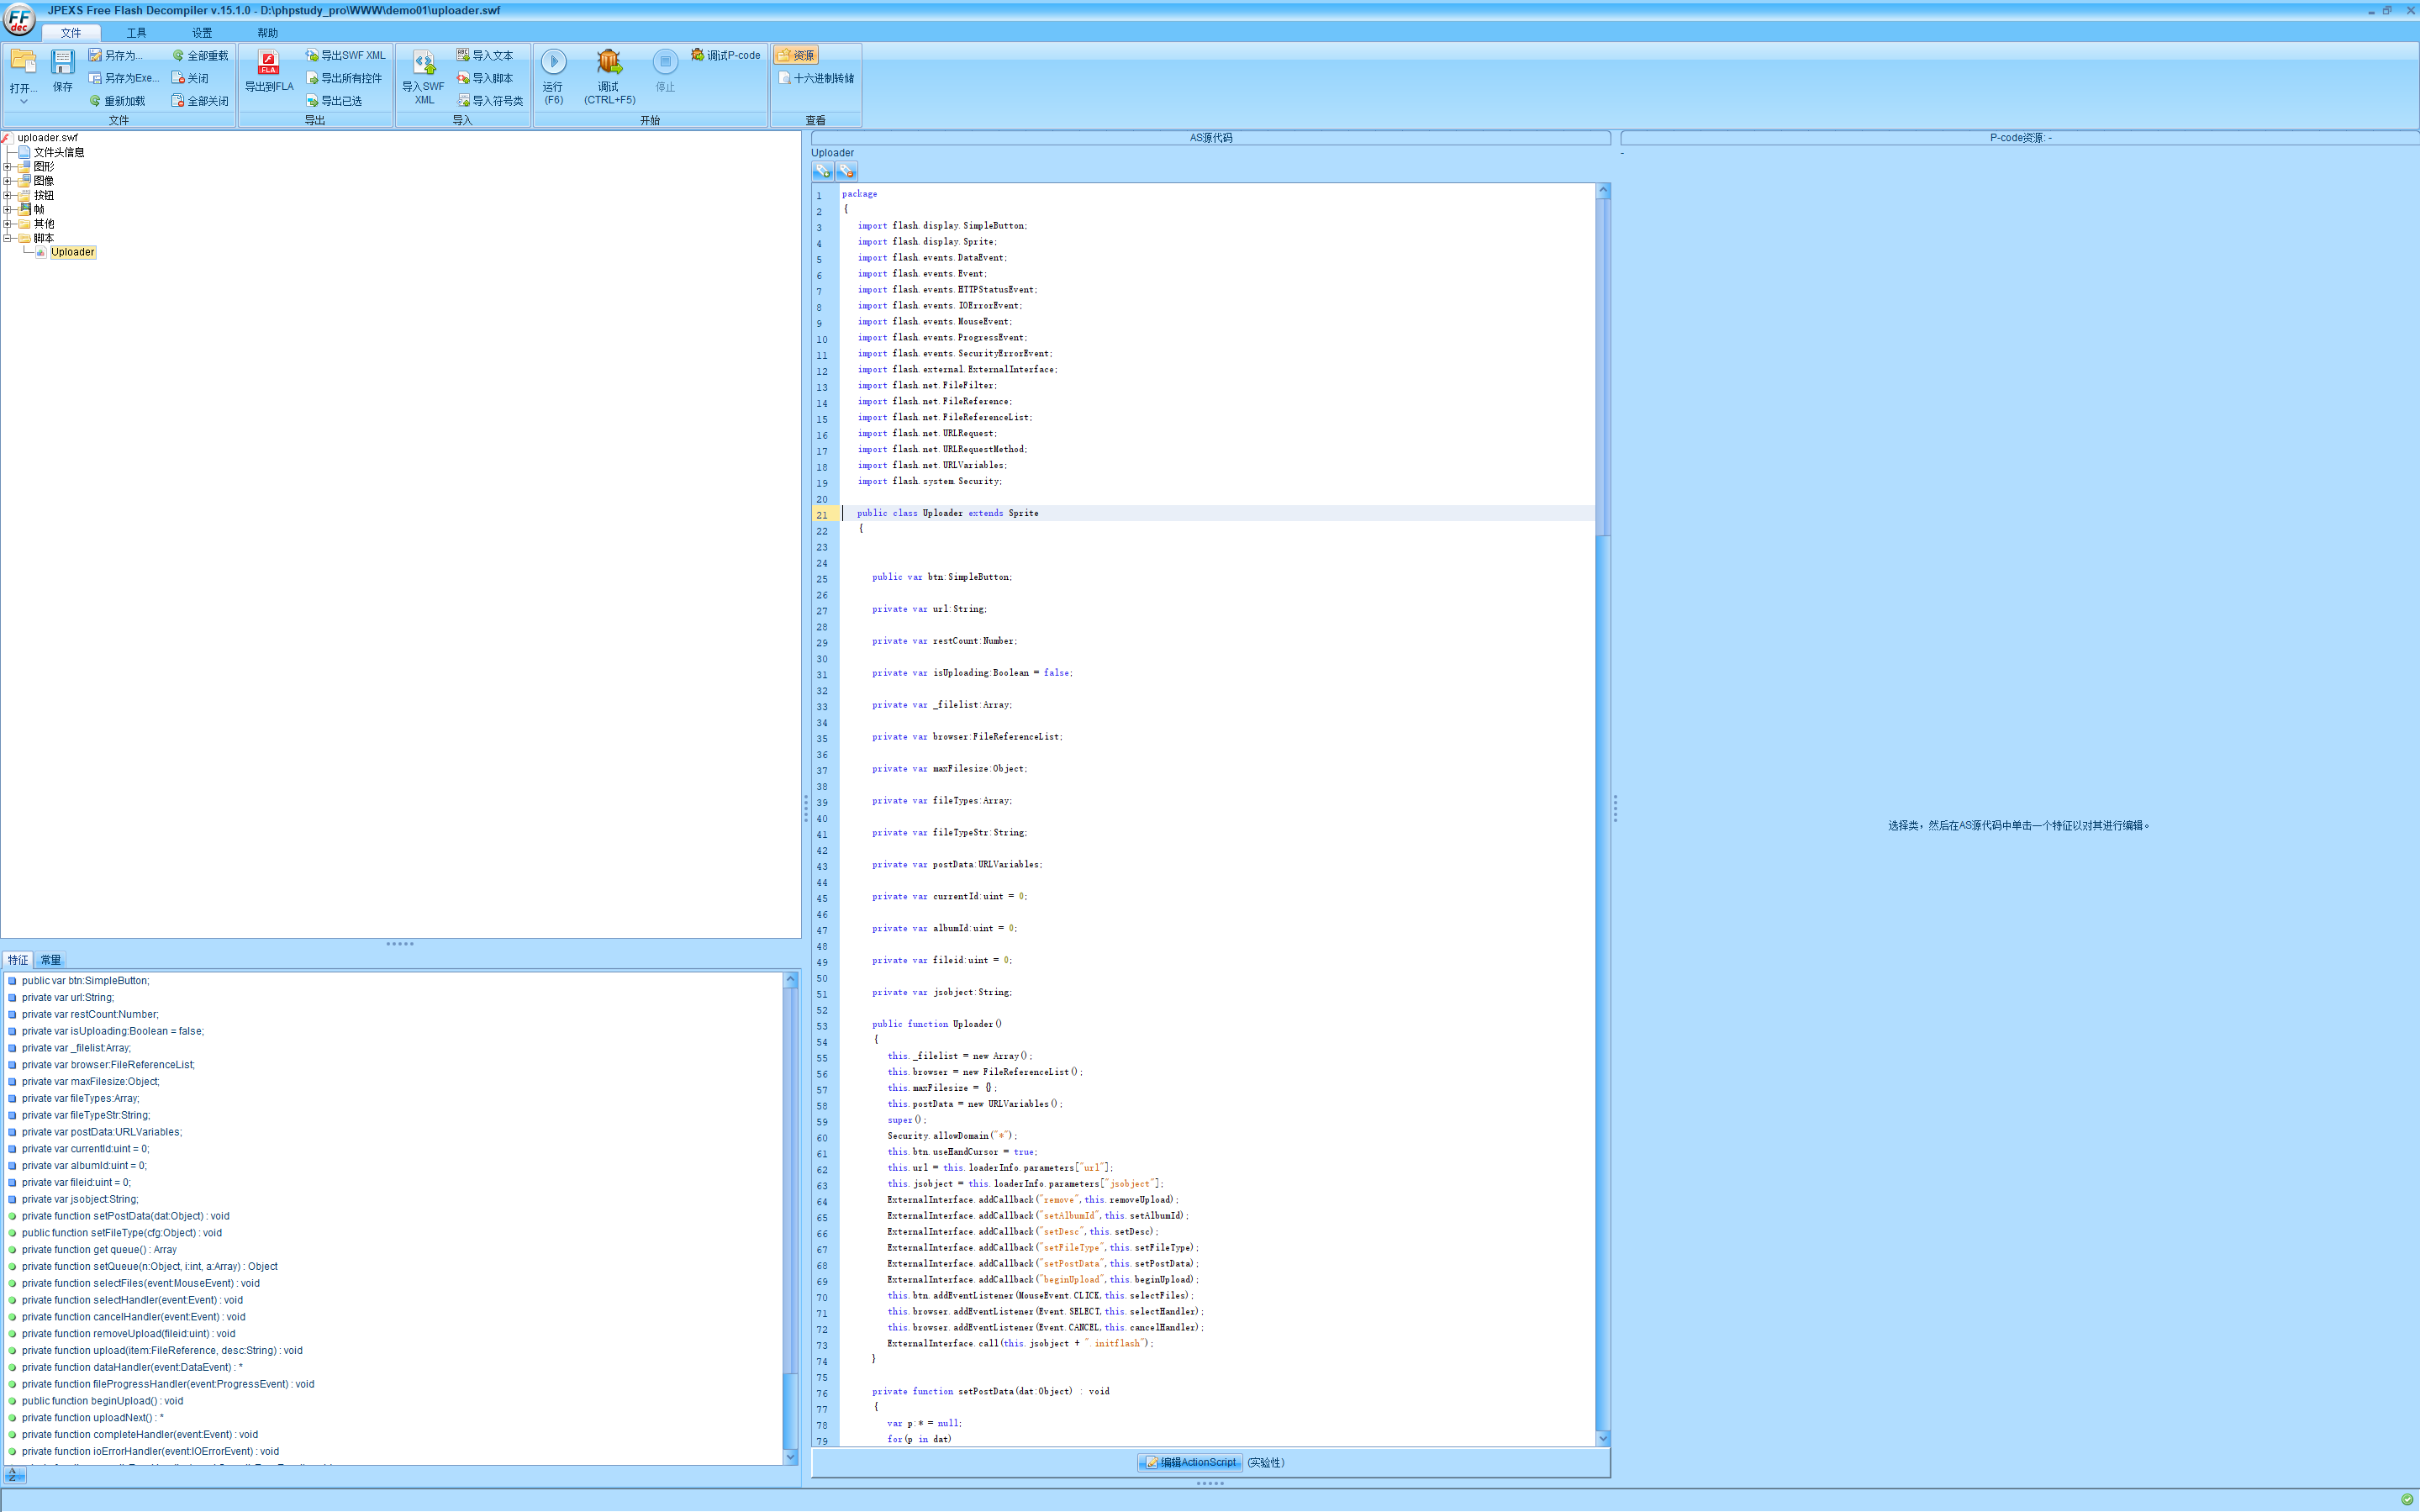Viewport: 2420px width, 1512px height.
Task: Click Import script (导入脚本) button
Action: click(x=485, y=78)
